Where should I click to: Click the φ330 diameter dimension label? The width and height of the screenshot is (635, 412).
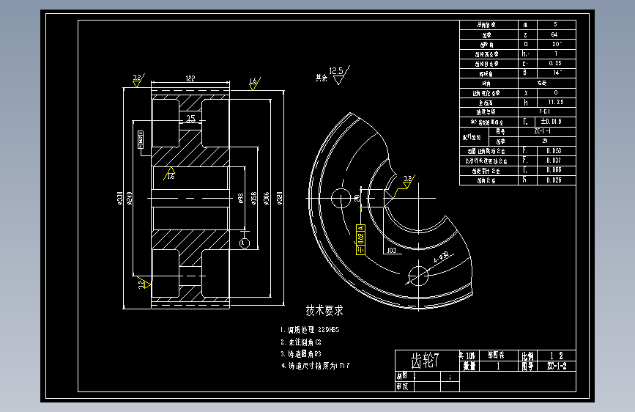[x=120, y=198]
